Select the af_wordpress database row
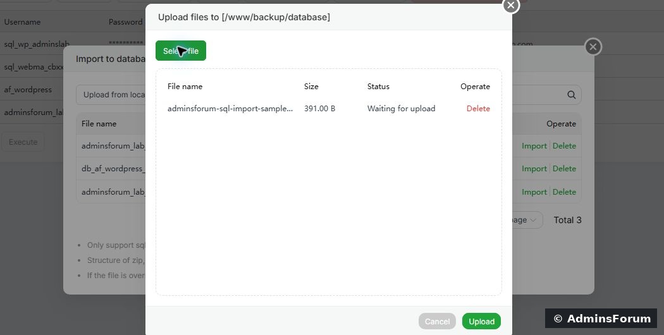The image size is (664, 335). tap(28, 90)
